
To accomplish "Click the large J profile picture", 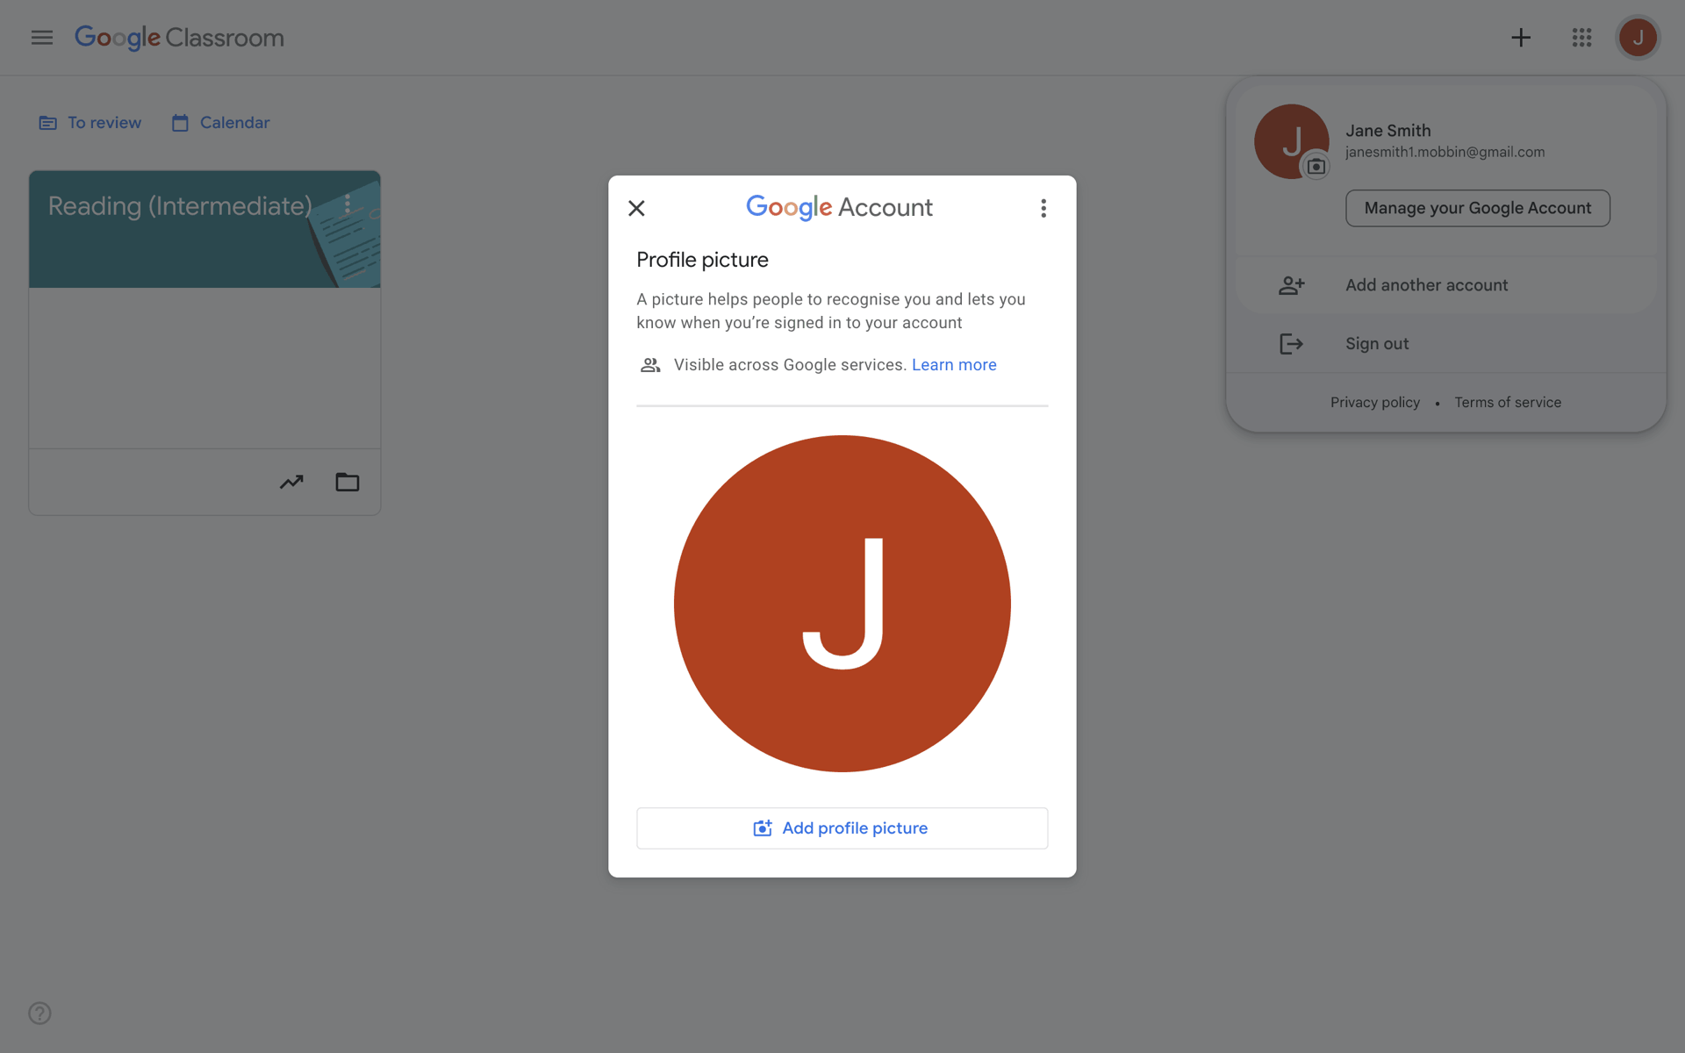I will click(842, 604).
